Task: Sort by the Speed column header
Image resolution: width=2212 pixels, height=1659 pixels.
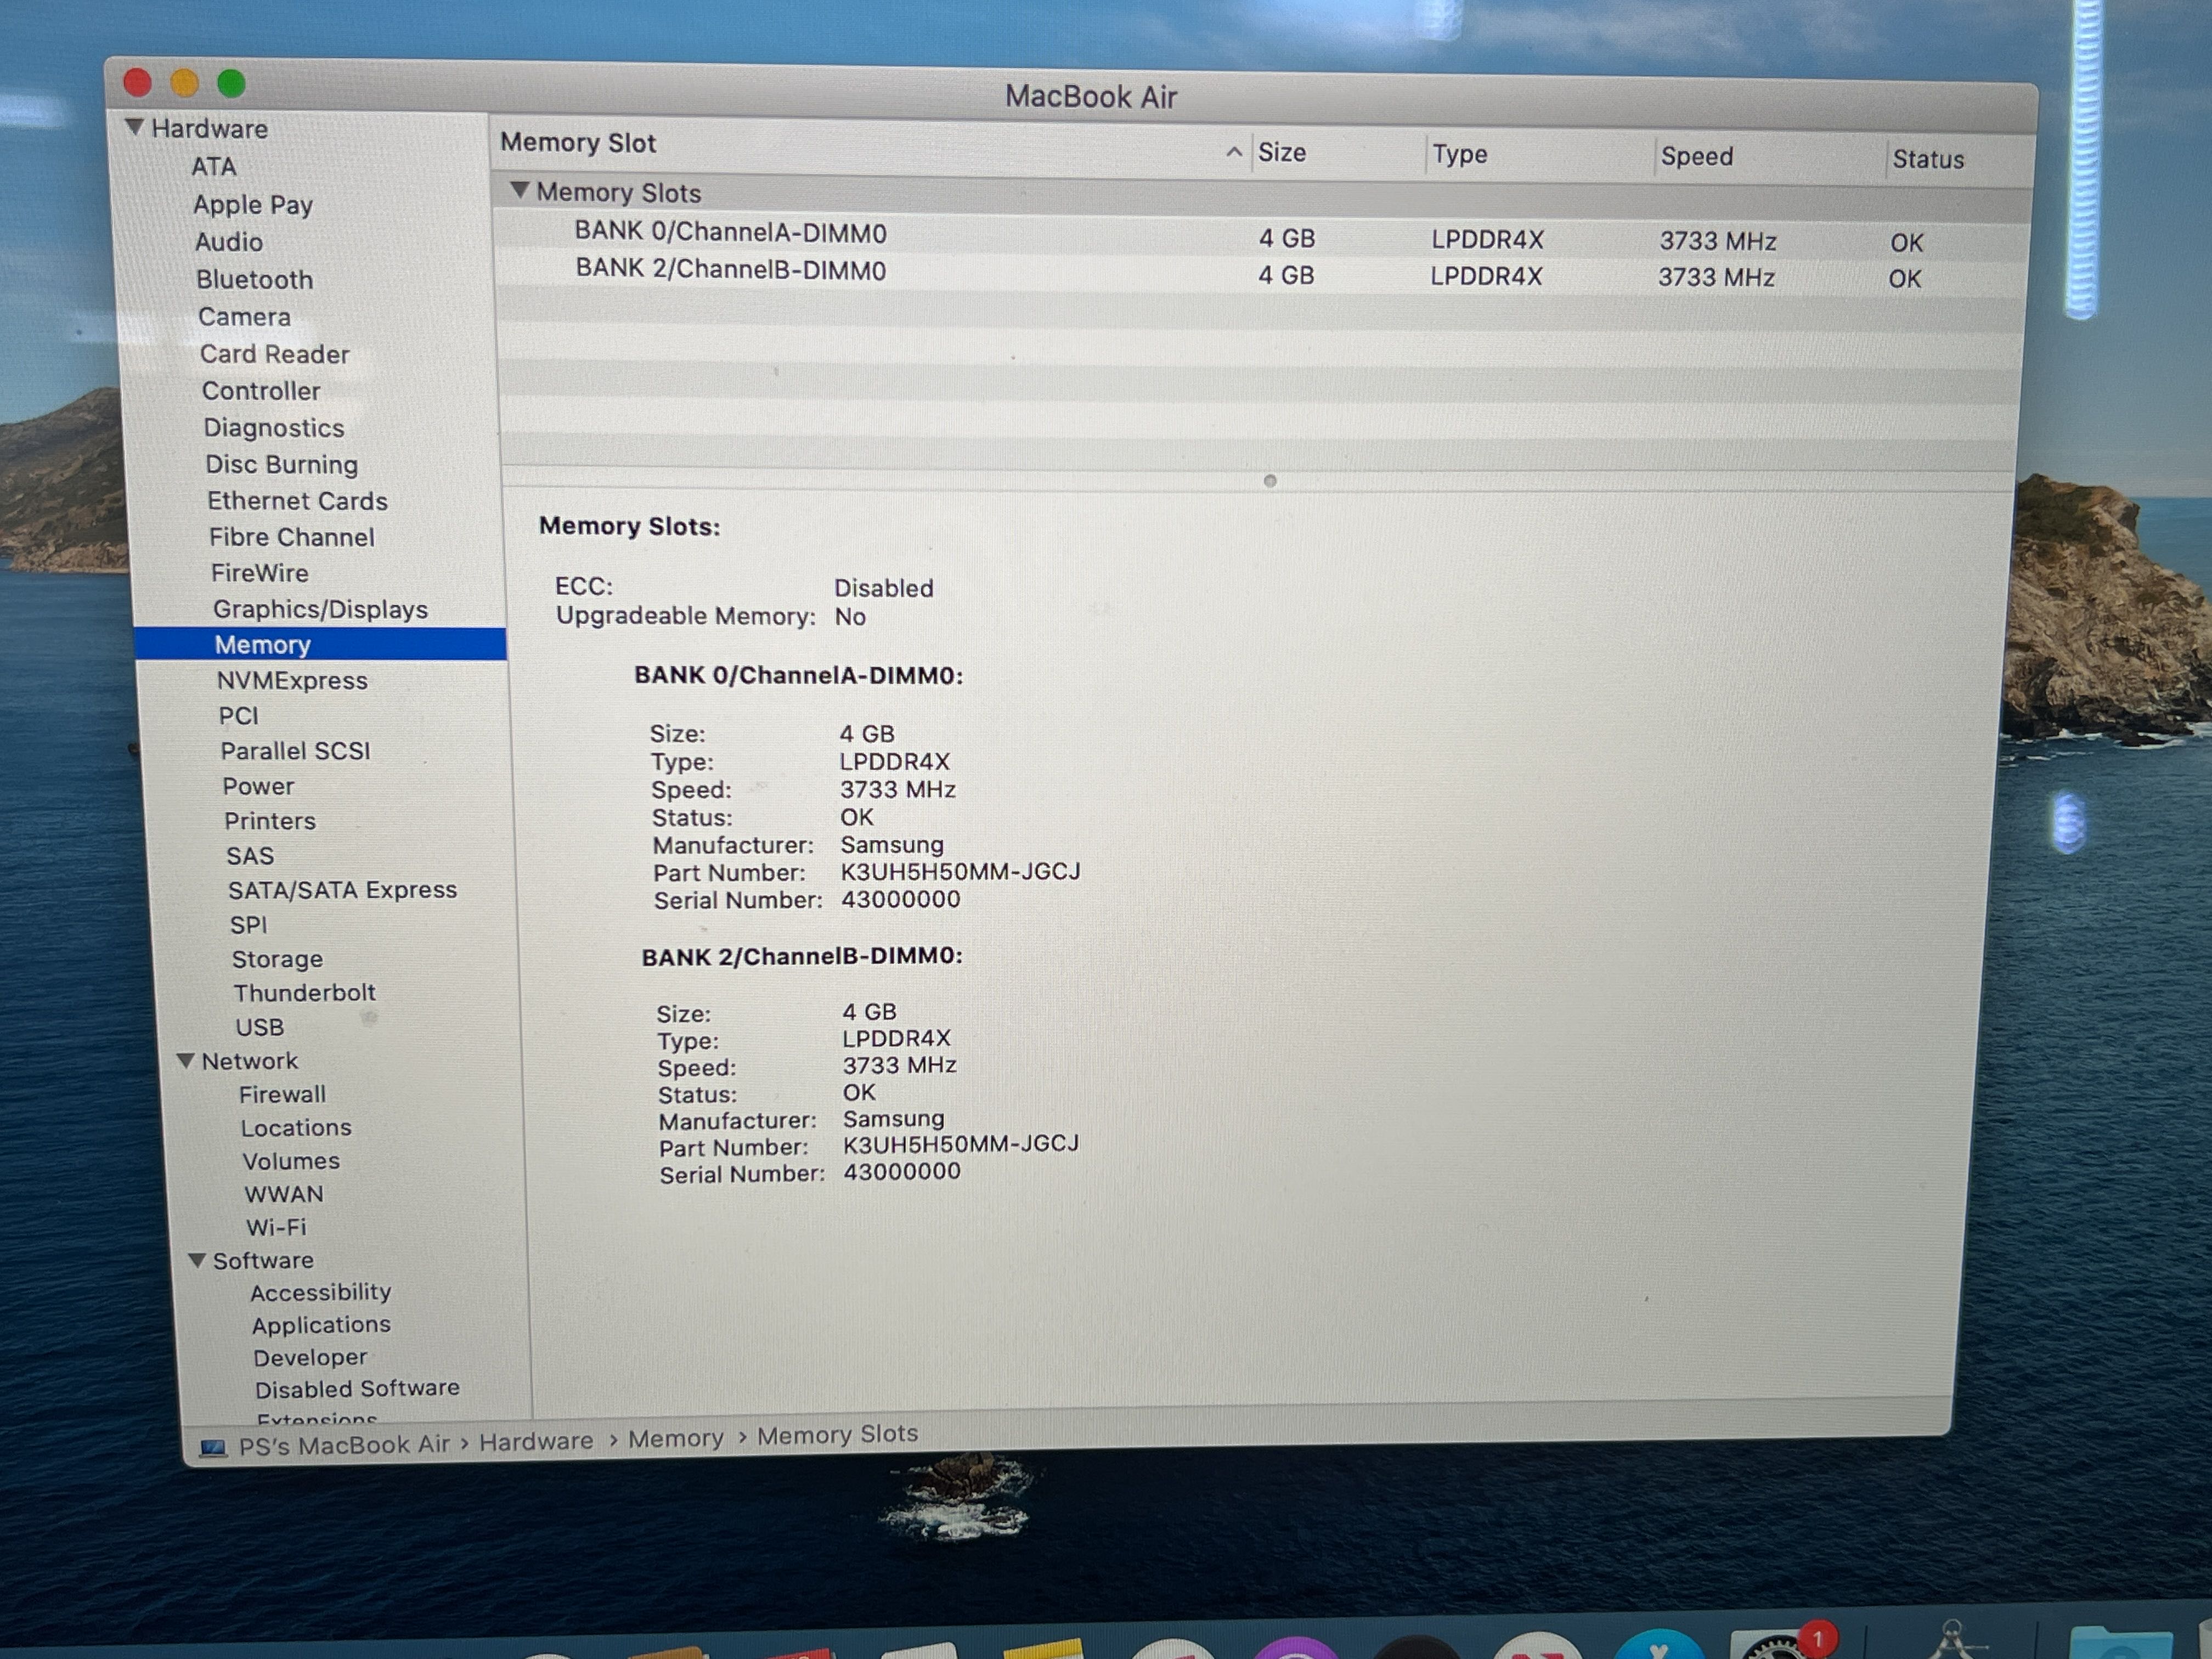Action: click(1696, 156)
